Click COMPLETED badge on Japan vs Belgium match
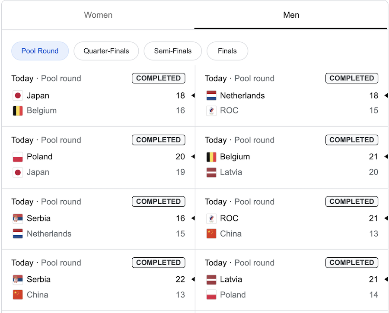The height and width of the screenshot is (313, 389). point(159,78)
